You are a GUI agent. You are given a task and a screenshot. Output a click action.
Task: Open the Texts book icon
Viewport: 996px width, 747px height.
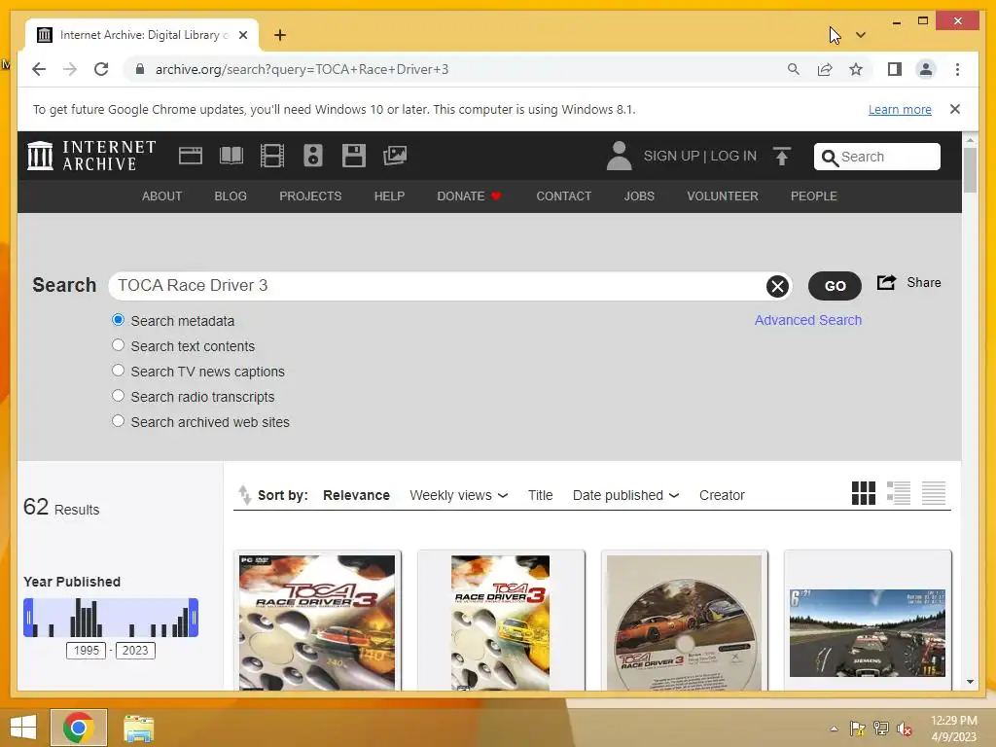[x=231, y=156]
